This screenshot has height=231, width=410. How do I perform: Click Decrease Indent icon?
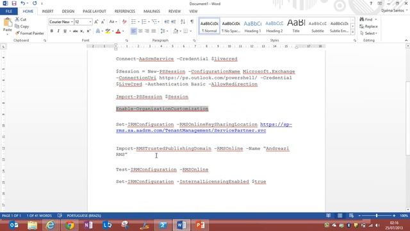pyautogui.click(x=167, y=22)
